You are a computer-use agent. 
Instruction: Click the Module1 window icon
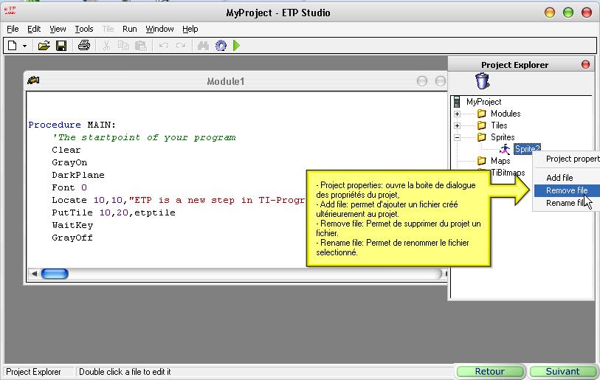(x=34, y=80)
